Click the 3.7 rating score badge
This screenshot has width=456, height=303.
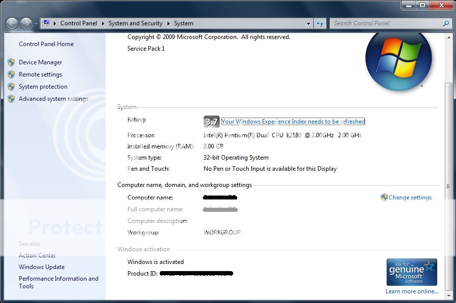pos(211,122)
